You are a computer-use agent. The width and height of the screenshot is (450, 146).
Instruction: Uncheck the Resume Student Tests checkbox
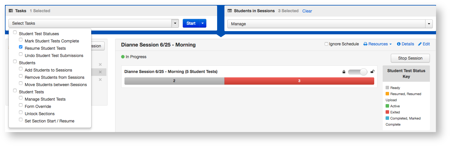click(21, 47)
